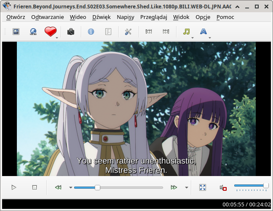Screen dimensions: 273x211
Task: Click the red heart favorites icon
Action: click(x=50, y=32)
